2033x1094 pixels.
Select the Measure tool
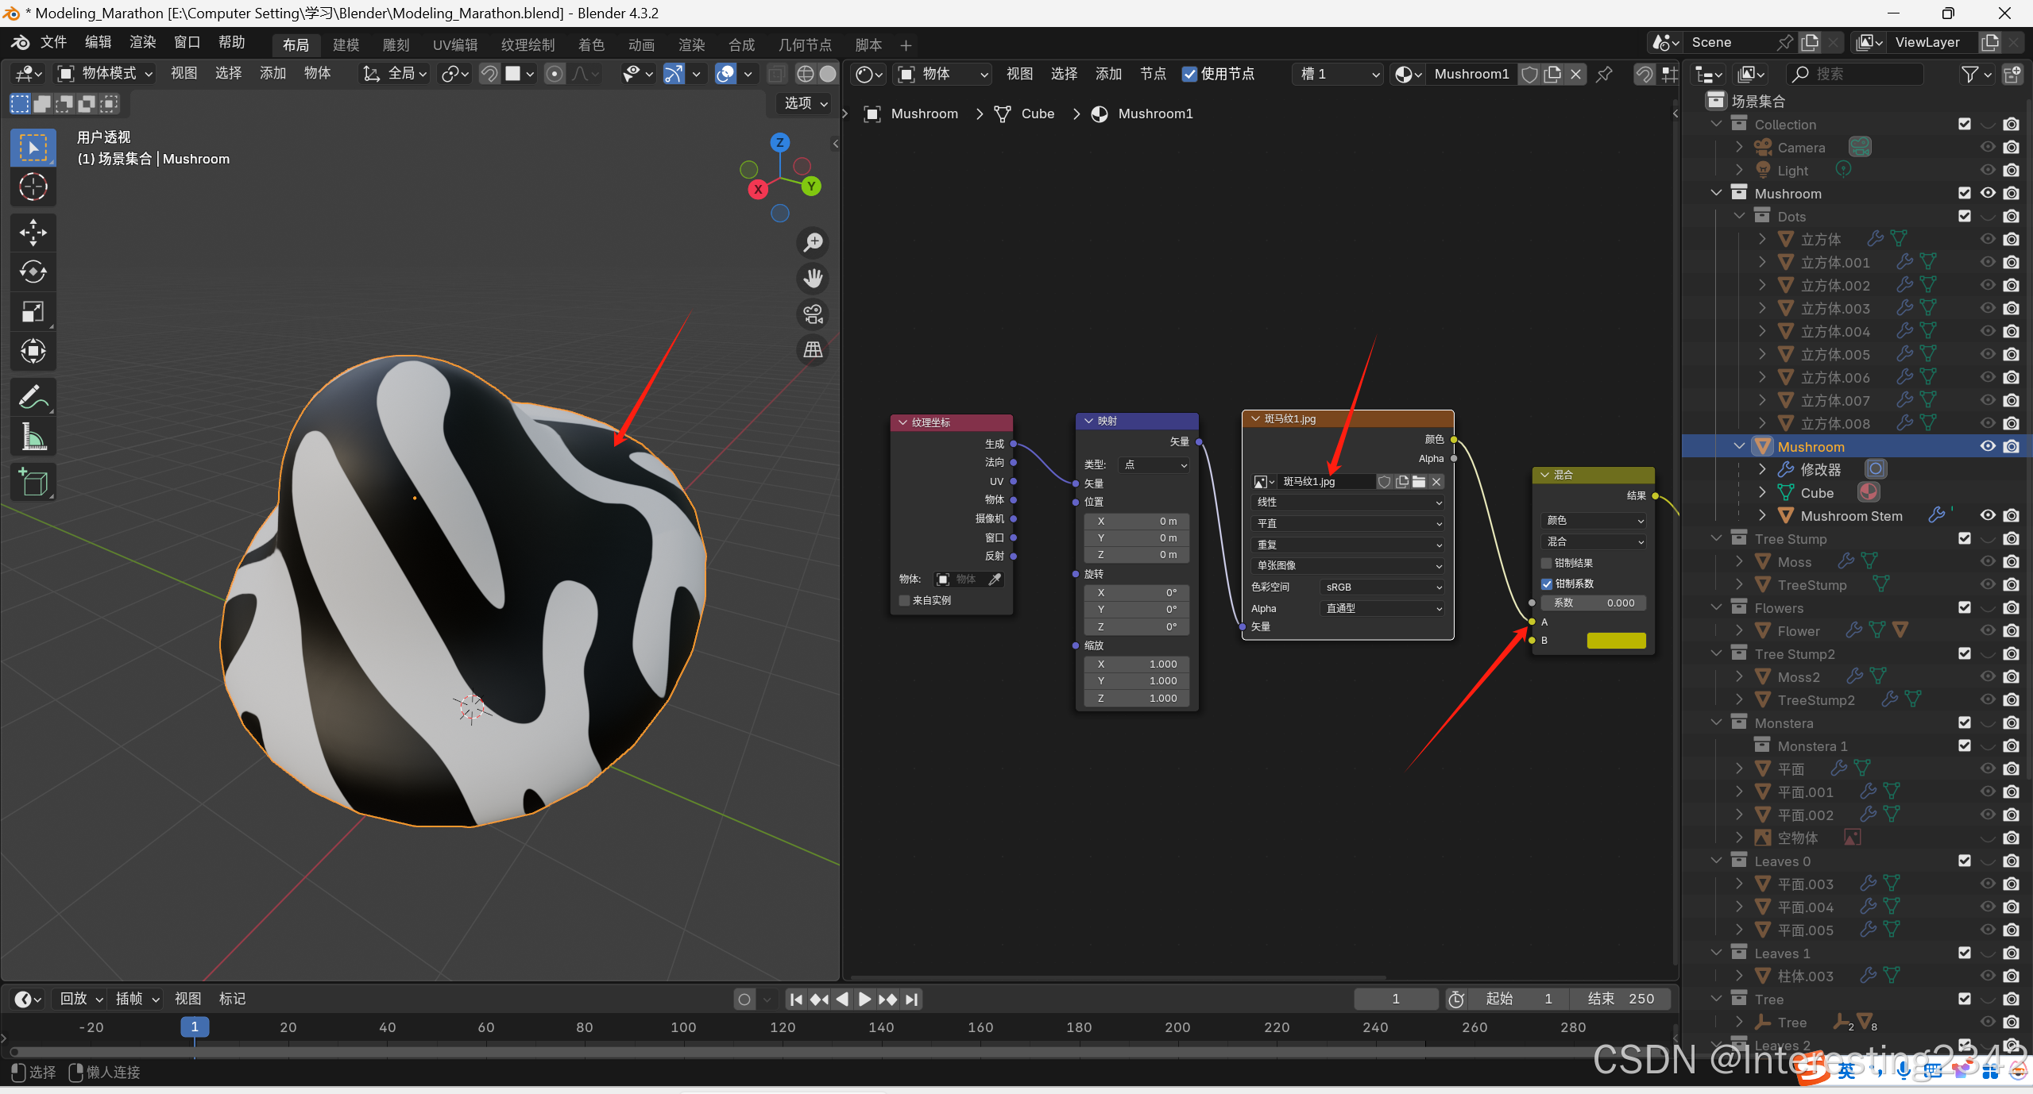click(33, 437)
